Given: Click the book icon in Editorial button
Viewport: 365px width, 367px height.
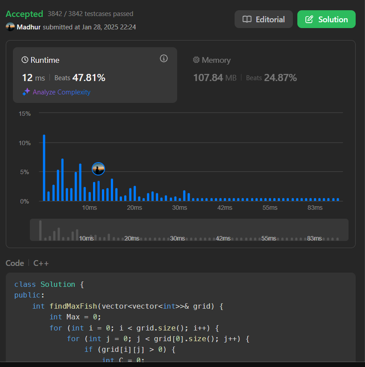Looking at the screenshot, I should pos(247,19).
